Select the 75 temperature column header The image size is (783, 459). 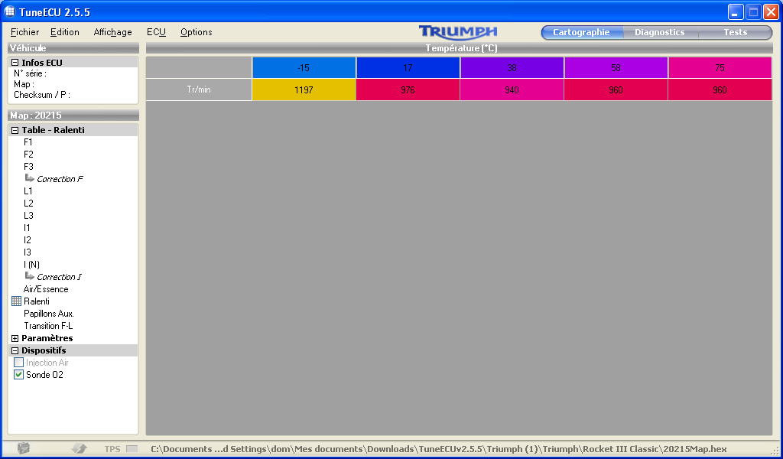[x=720, y=67]
